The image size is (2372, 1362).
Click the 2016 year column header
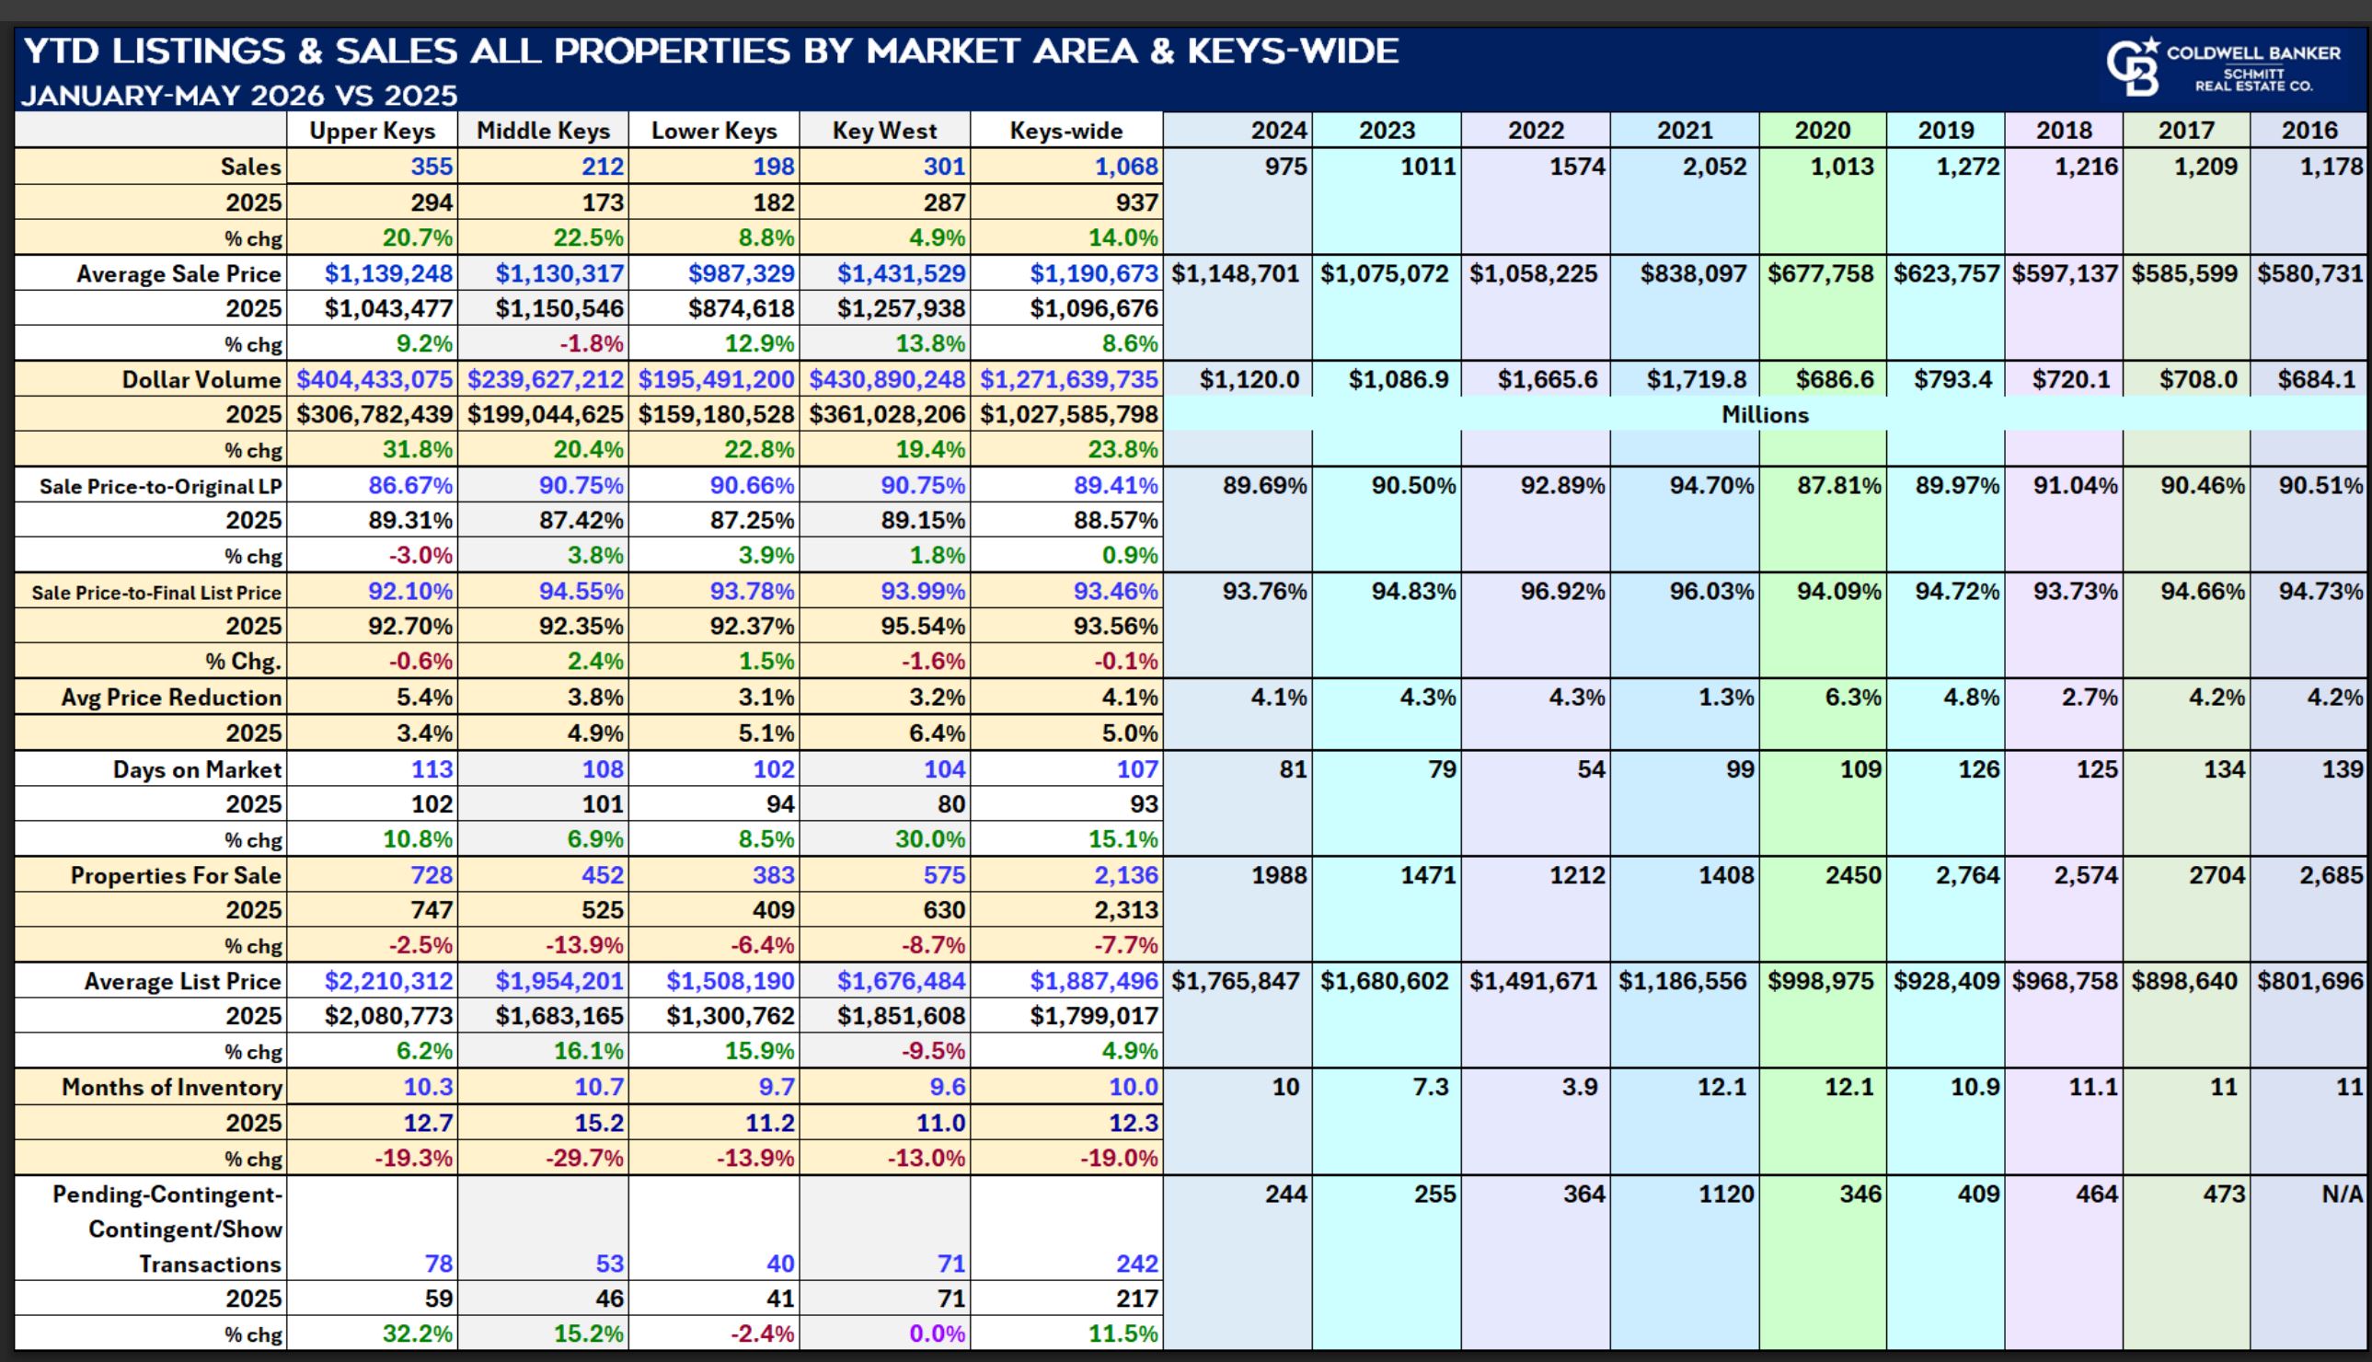click(x=2309, y=131)
